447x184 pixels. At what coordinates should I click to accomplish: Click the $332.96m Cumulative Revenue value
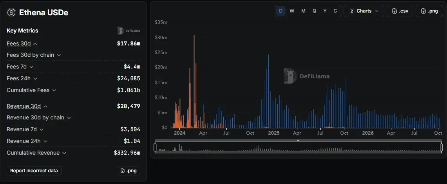tap(127, 153)
